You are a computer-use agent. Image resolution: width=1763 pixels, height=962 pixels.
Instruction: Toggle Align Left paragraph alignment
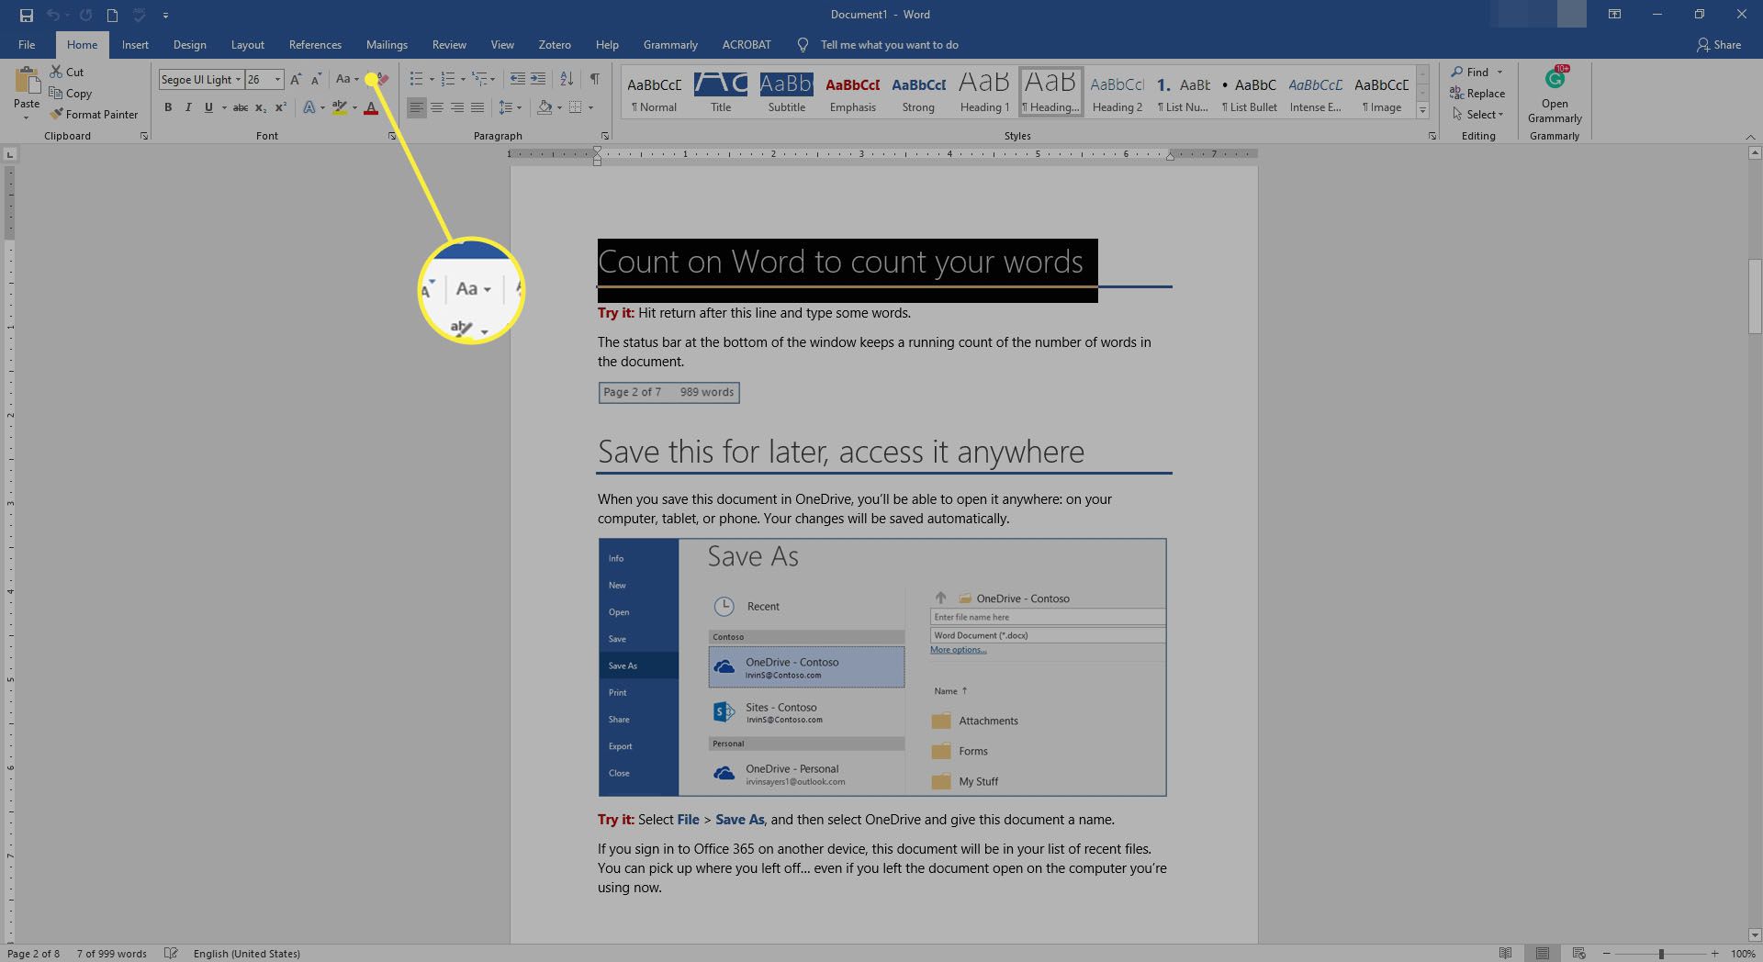tap(417, 108)
